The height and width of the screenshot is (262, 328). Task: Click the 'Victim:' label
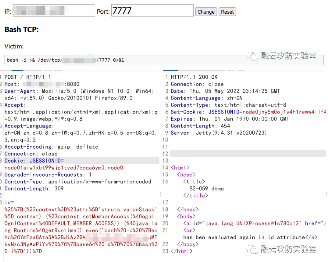14,46
